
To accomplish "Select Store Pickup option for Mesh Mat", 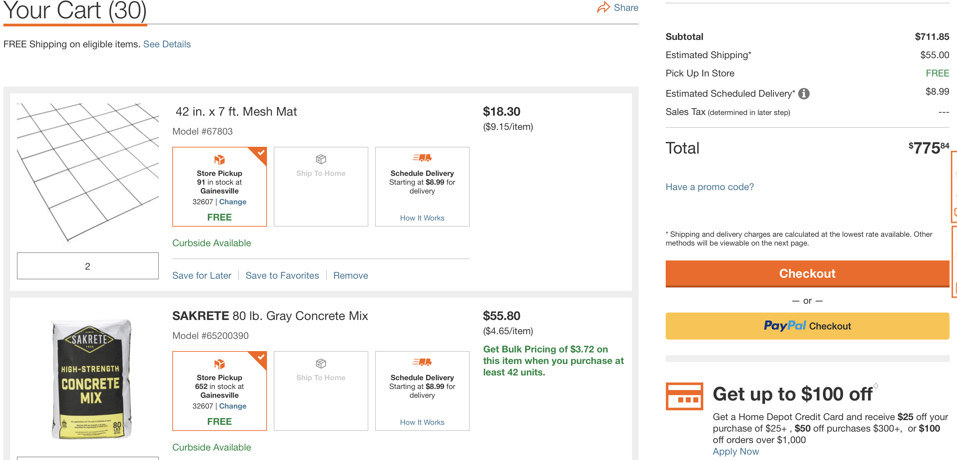I will 219,186.
